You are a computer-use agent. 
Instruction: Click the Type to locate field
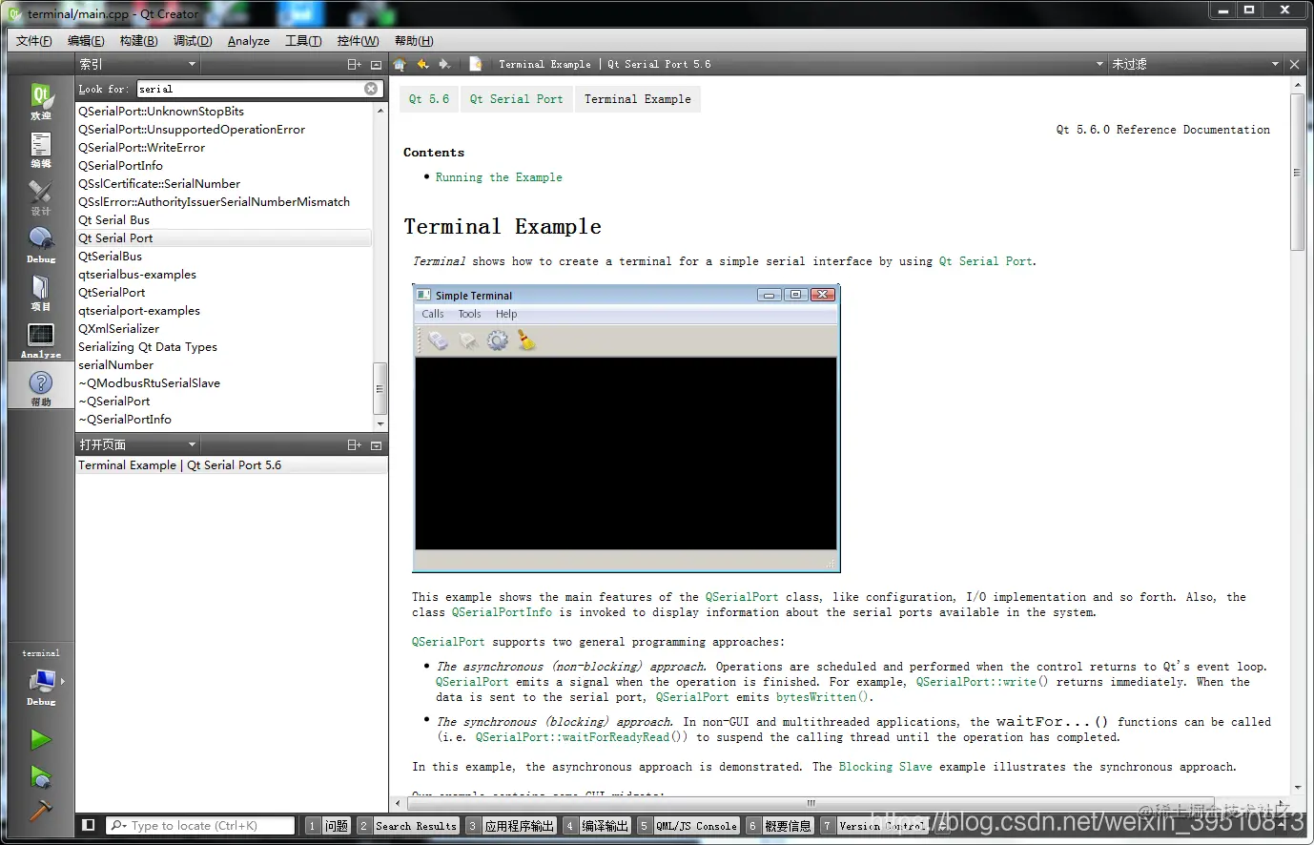200,826
